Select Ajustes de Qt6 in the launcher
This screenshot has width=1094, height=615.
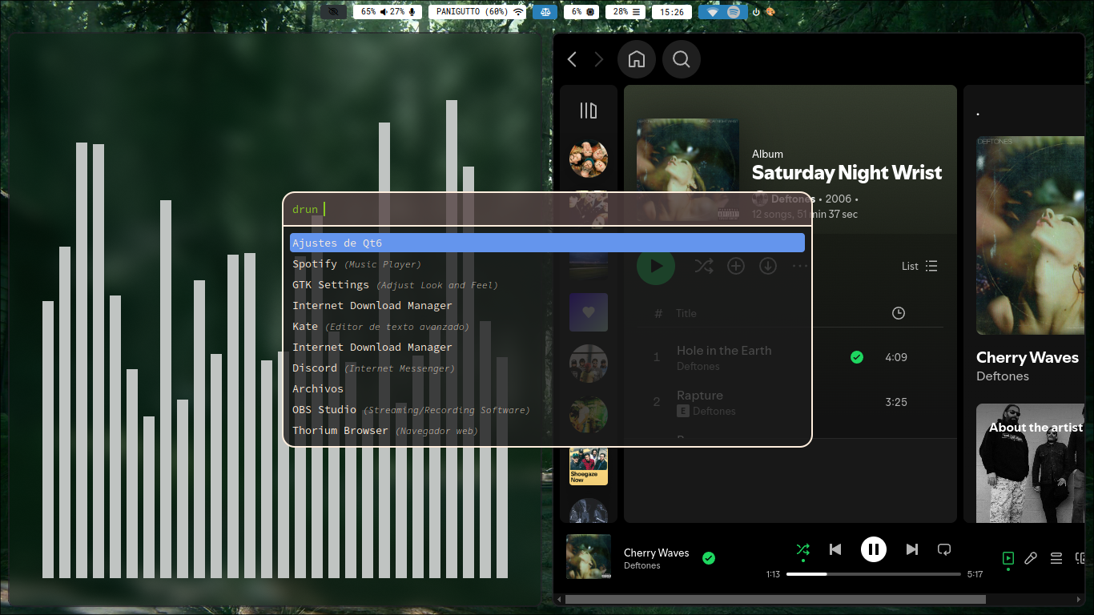(547, 243)
